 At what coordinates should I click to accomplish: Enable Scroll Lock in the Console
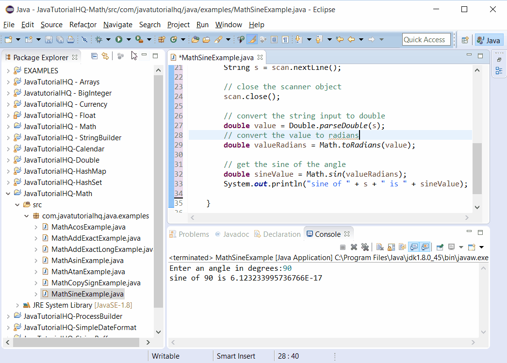click(x=390, y=247)
